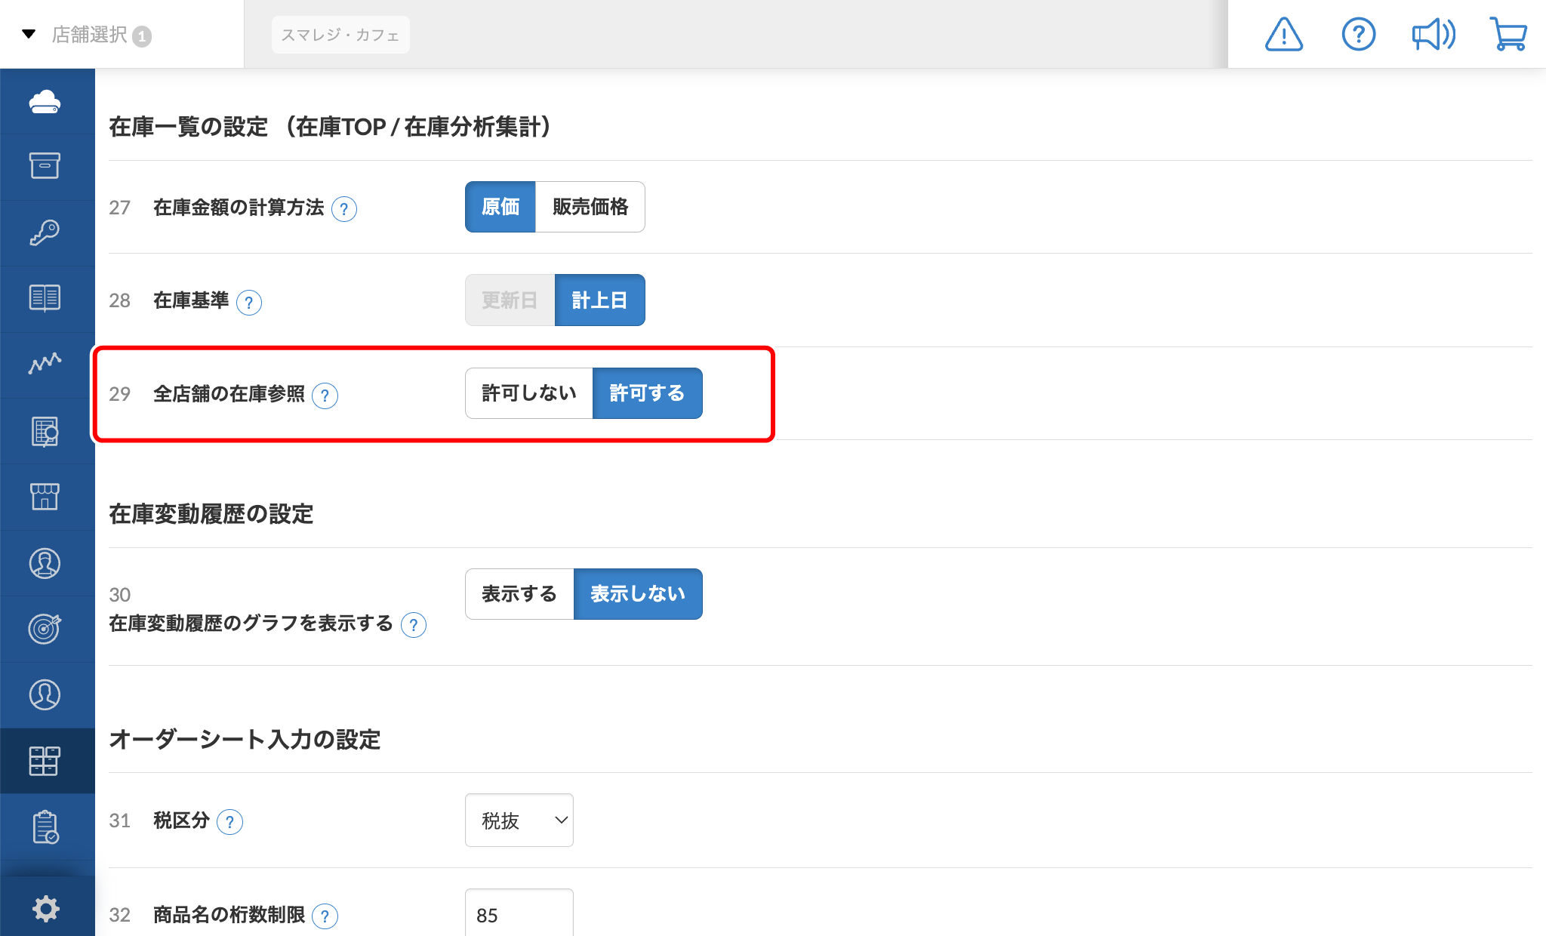The height and width of the screenshot is (936, 1546).
Task: Open the settings gear icon
Action: pyautogui.click(x=45, y=908)
